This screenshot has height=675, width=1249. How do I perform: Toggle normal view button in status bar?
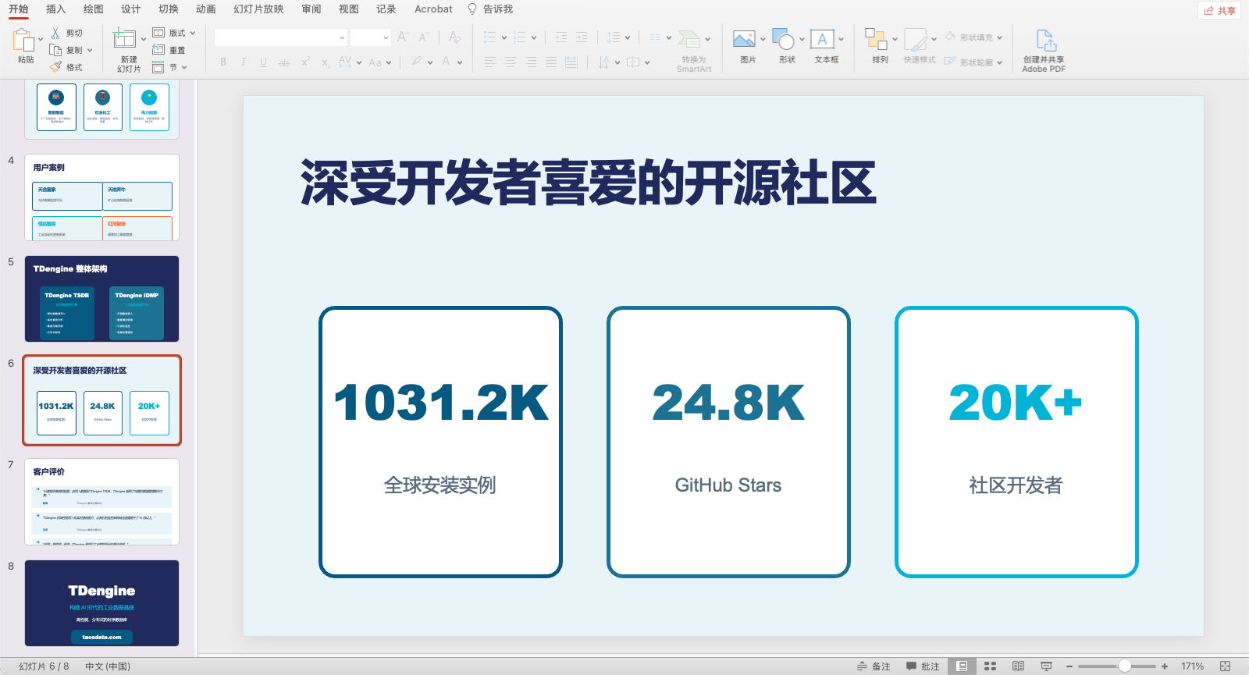coord(962,666)
